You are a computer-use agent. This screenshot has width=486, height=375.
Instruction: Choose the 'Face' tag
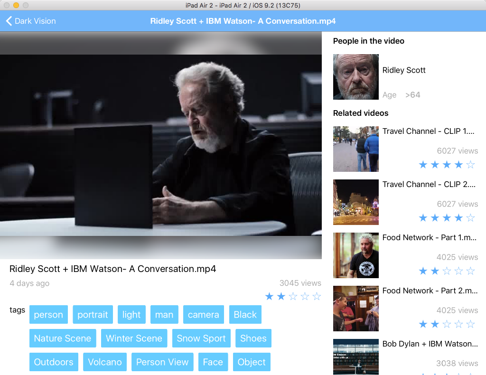pyautogui.click(x=213, y=362)
